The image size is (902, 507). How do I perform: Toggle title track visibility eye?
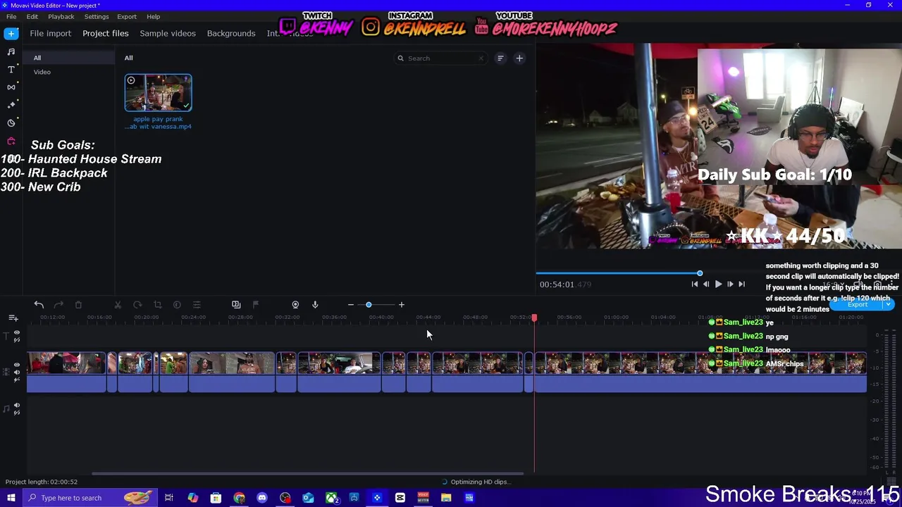tap(17, 332)
